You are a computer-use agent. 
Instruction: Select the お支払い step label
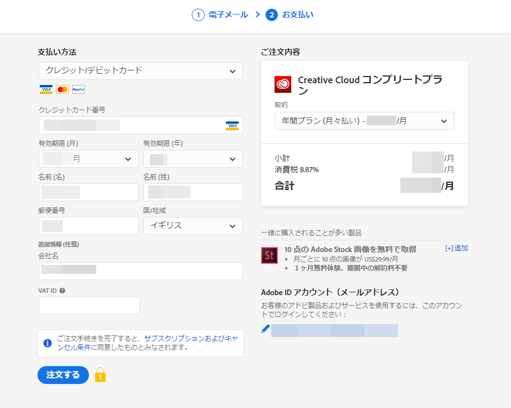pos(297,15)
